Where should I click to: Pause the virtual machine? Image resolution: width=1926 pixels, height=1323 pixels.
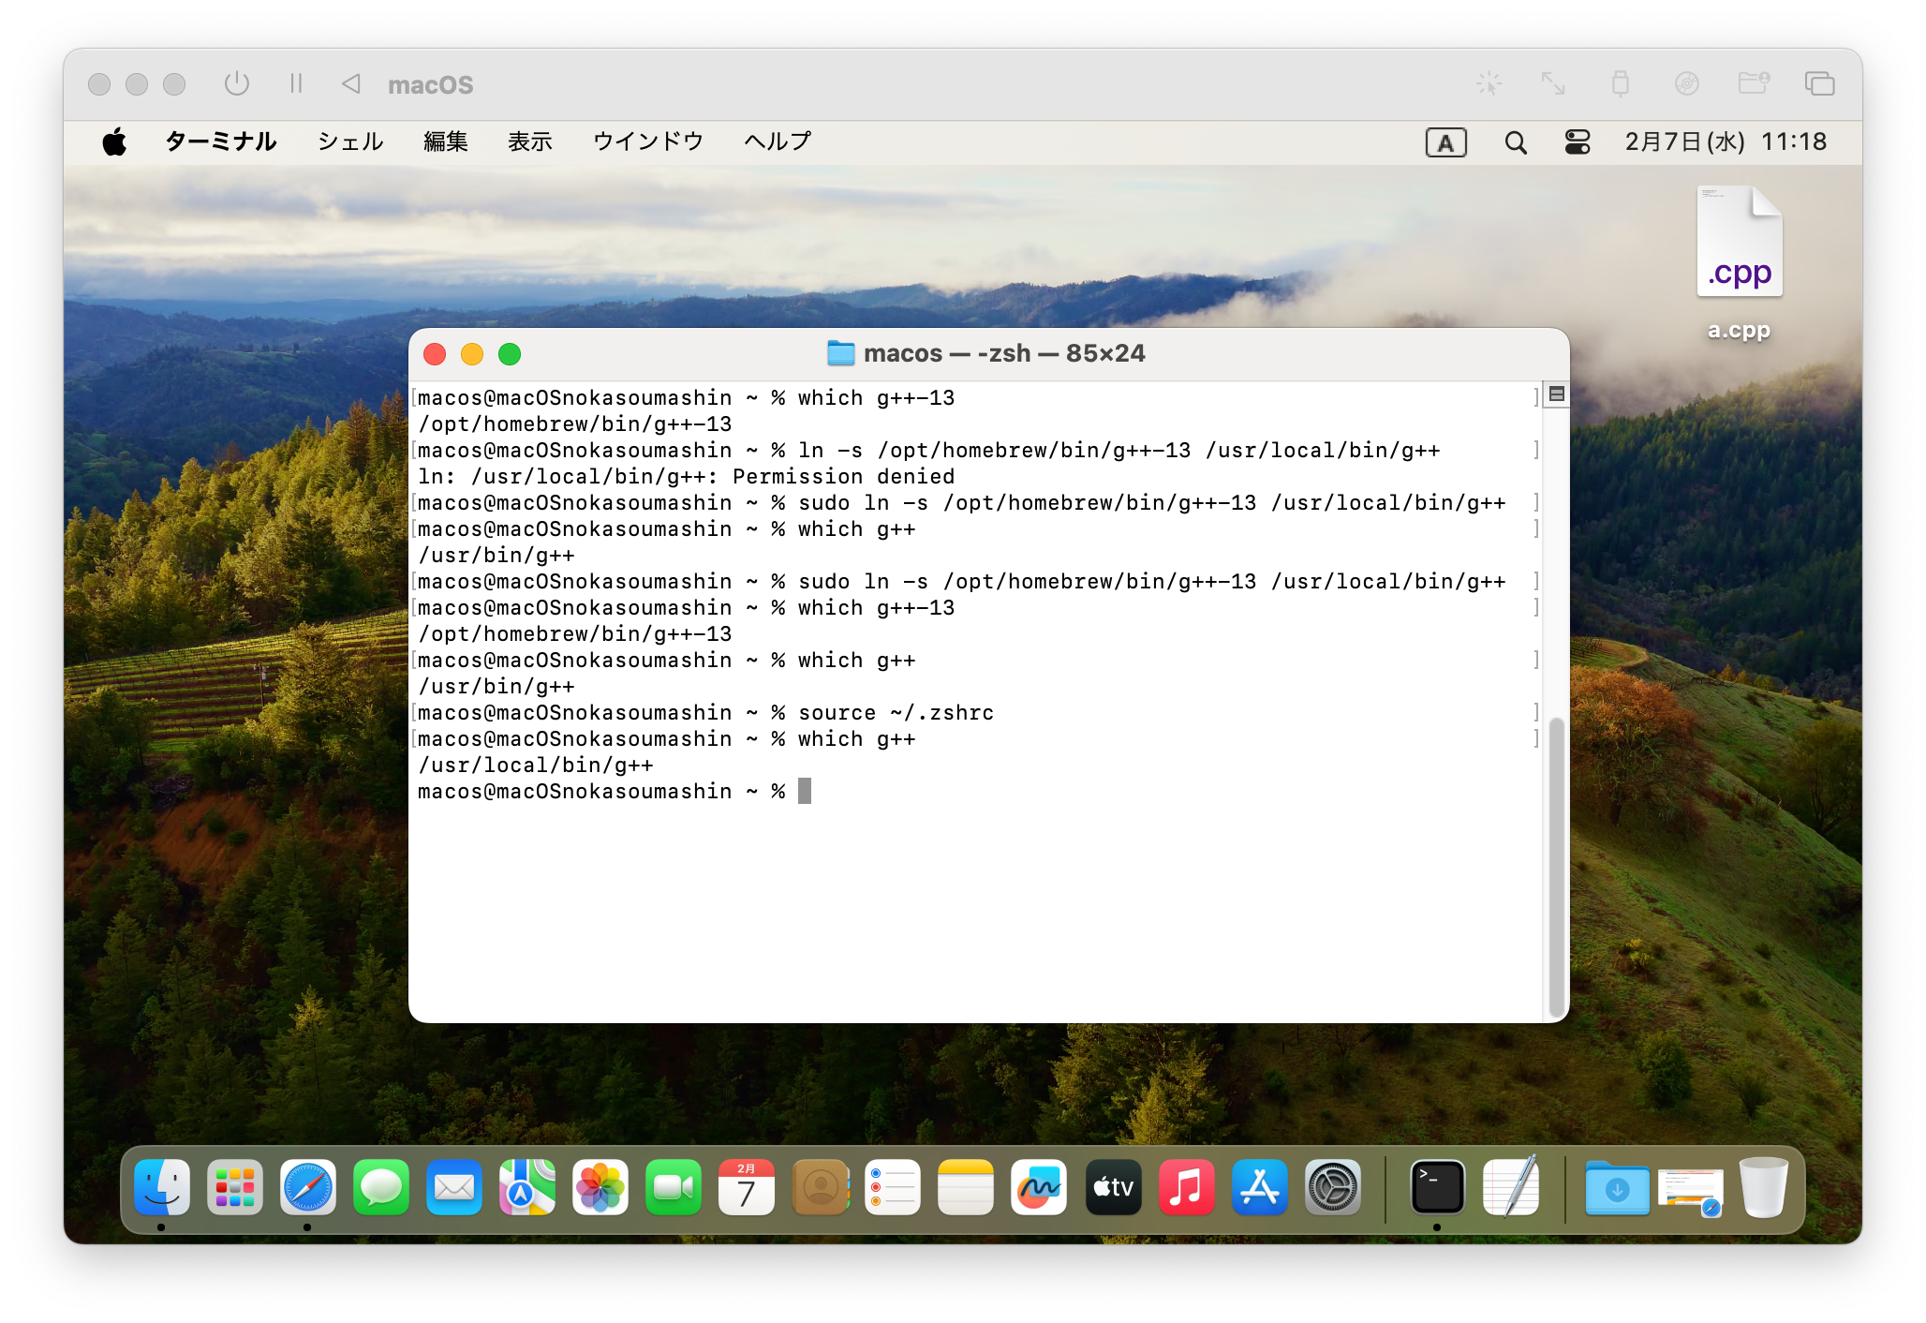coord(296,83)
